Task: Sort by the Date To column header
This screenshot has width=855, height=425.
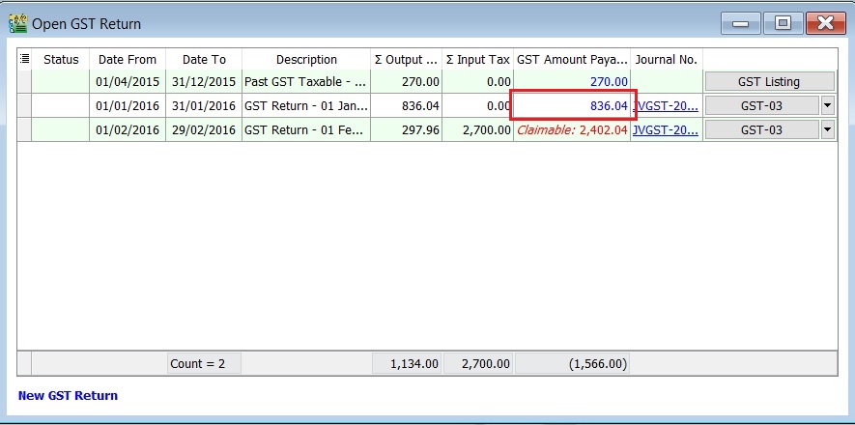Action: (204, 59)
